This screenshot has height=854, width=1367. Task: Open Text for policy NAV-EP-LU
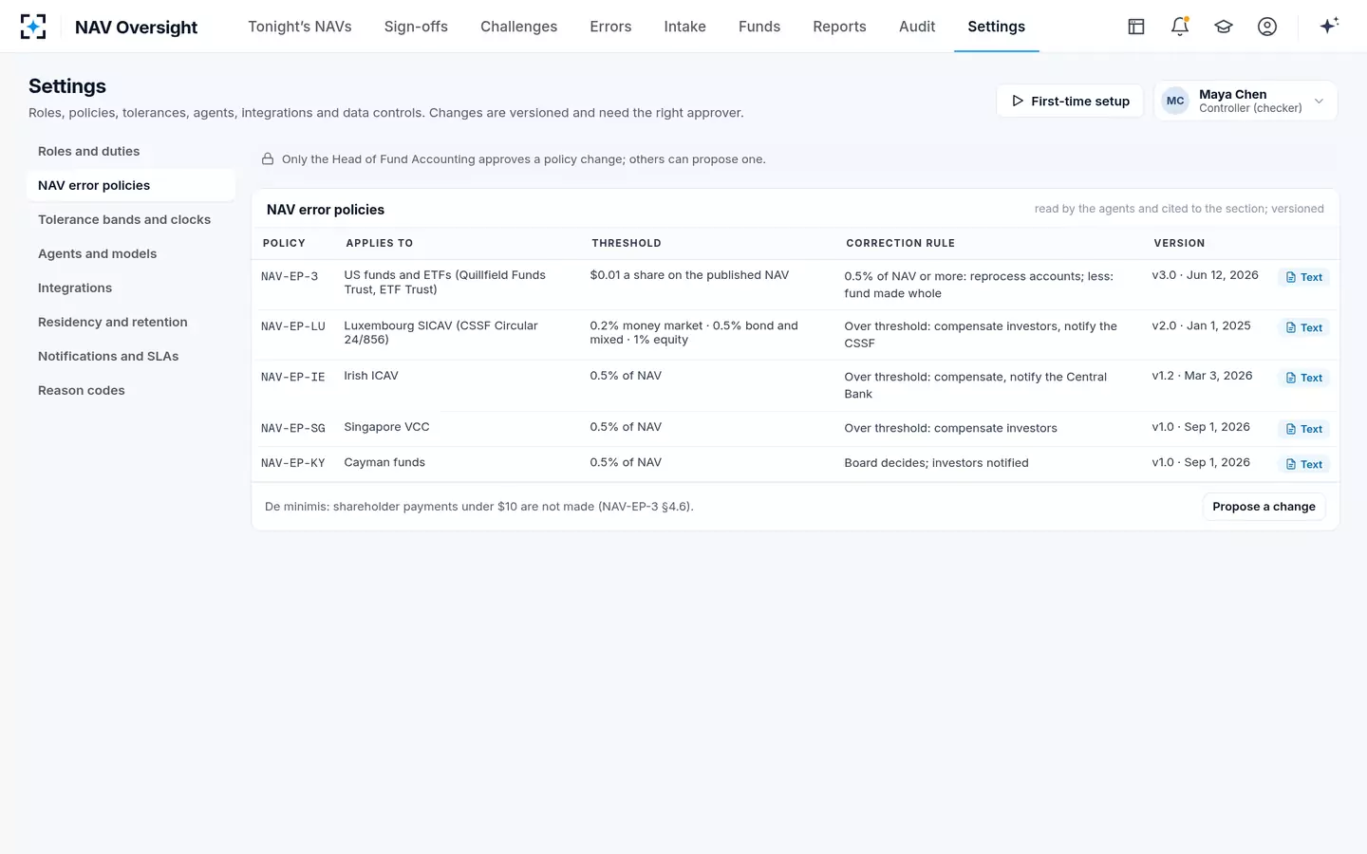point(1304,327)
